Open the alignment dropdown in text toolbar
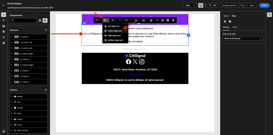 tap(106, 20)
